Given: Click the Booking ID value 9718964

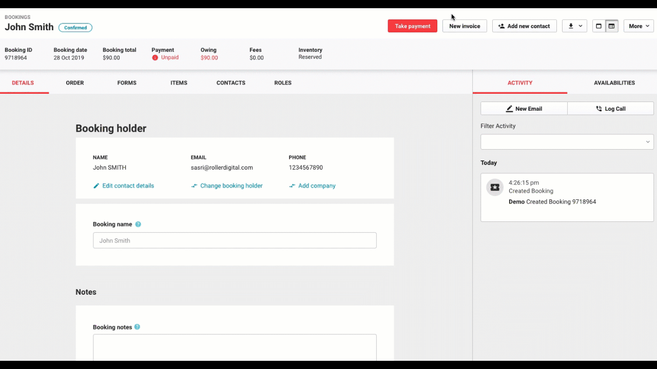Looking at the screenshot, I should (x=16, y=58).
